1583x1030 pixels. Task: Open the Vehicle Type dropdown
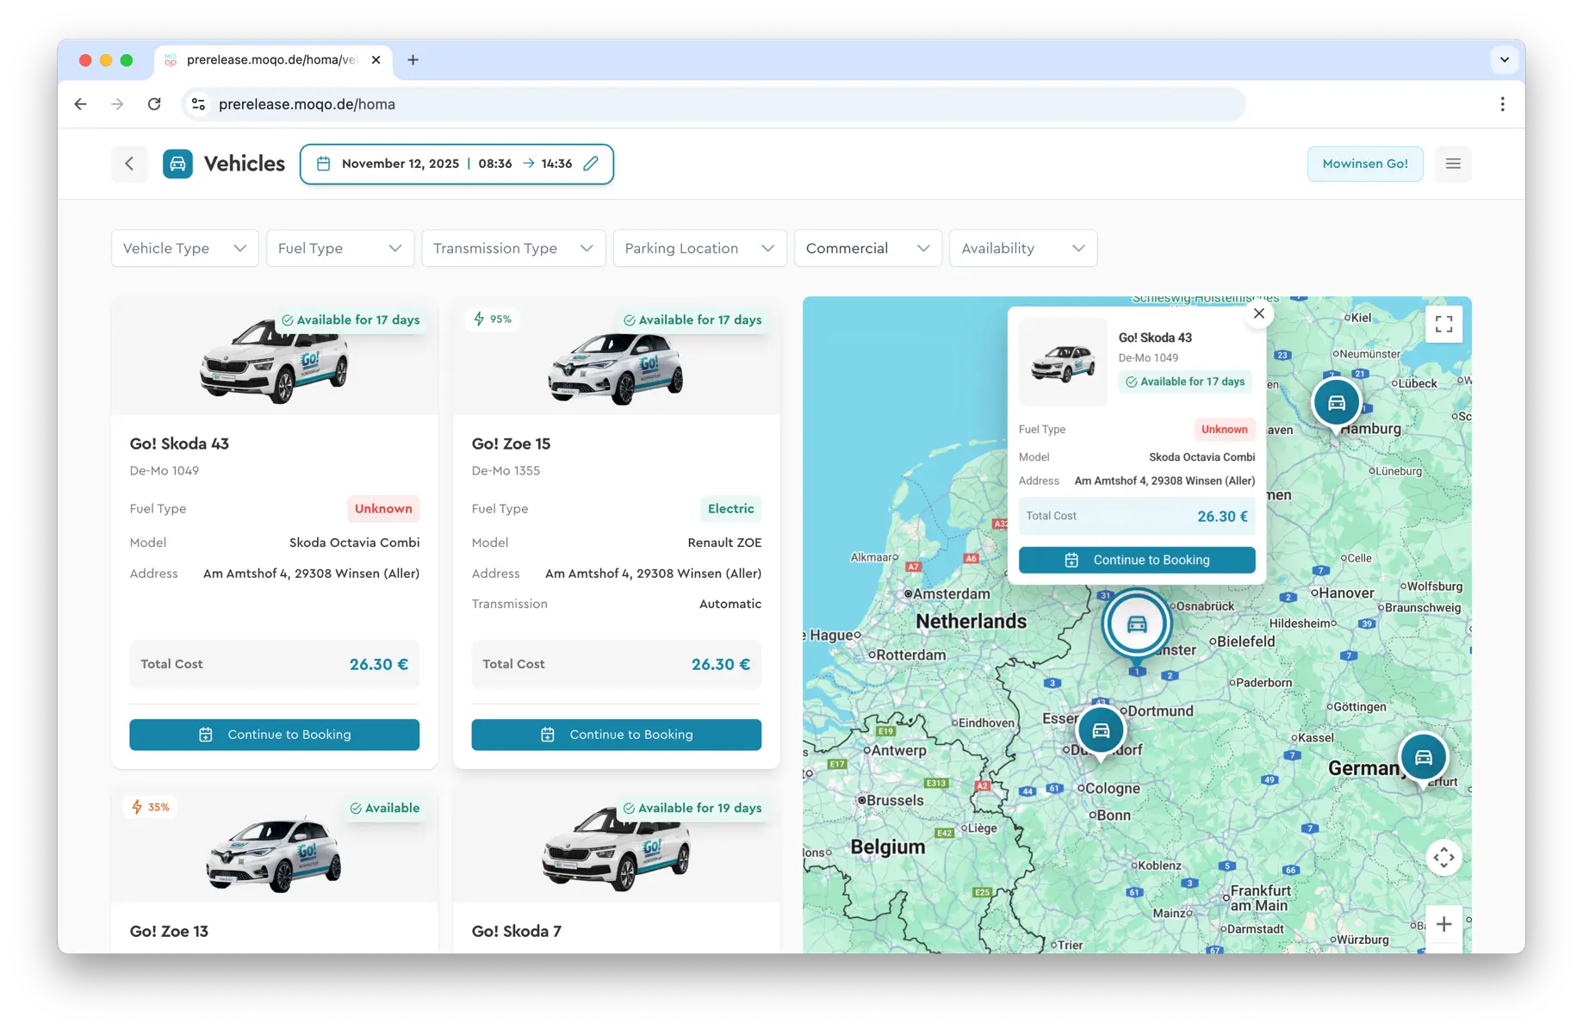[x=184, y=248]
